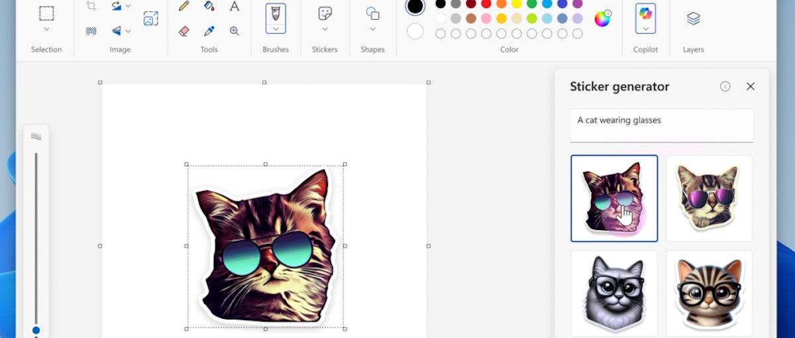Click the Remove background icon

pos(91,30)
